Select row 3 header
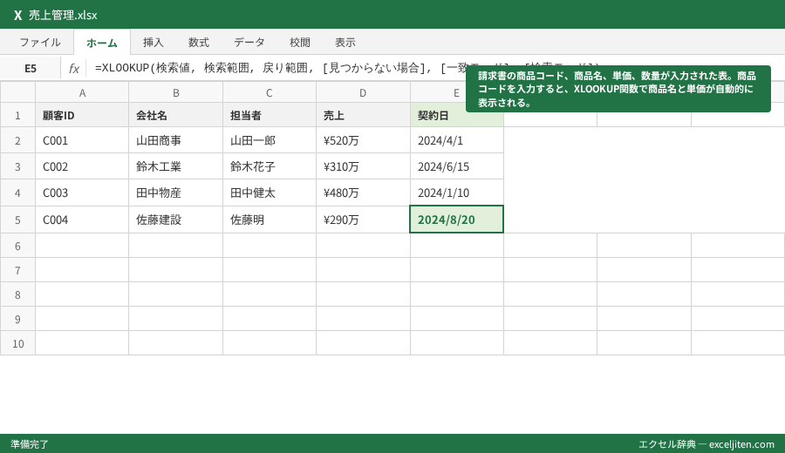The height and width of the screenshot is (453, 785). 17,166
